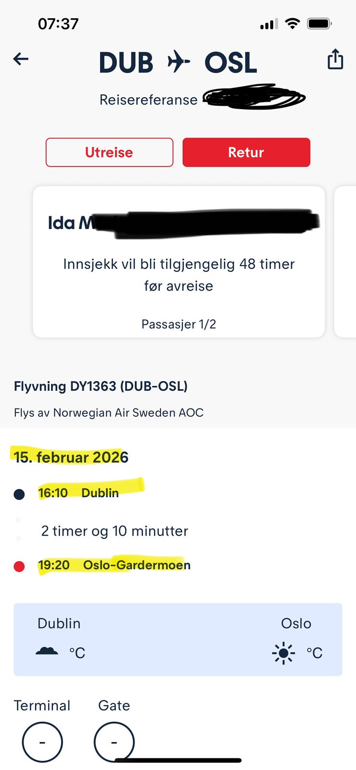Tap the Gate circle indicator
Image resolution: width=356 pixels, height=770 pixels.
coord(114,742)
